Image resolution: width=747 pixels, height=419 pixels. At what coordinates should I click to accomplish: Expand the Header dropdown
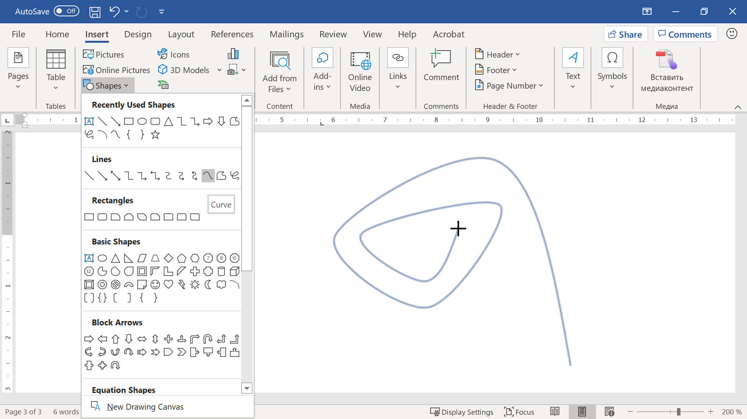point(498,54)
